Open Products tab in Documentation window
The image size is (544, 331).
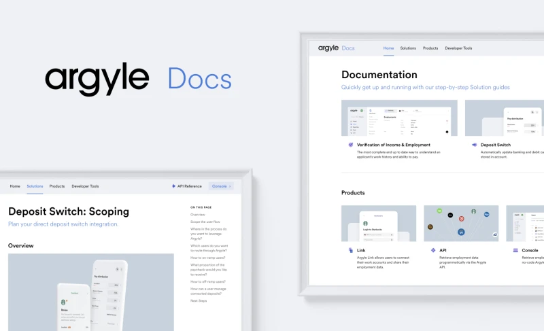(x=430, y=48)
